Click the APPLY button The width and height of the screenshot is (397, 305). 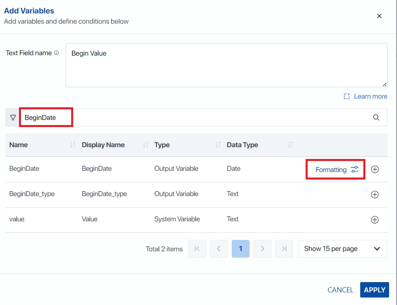[374, 290]
